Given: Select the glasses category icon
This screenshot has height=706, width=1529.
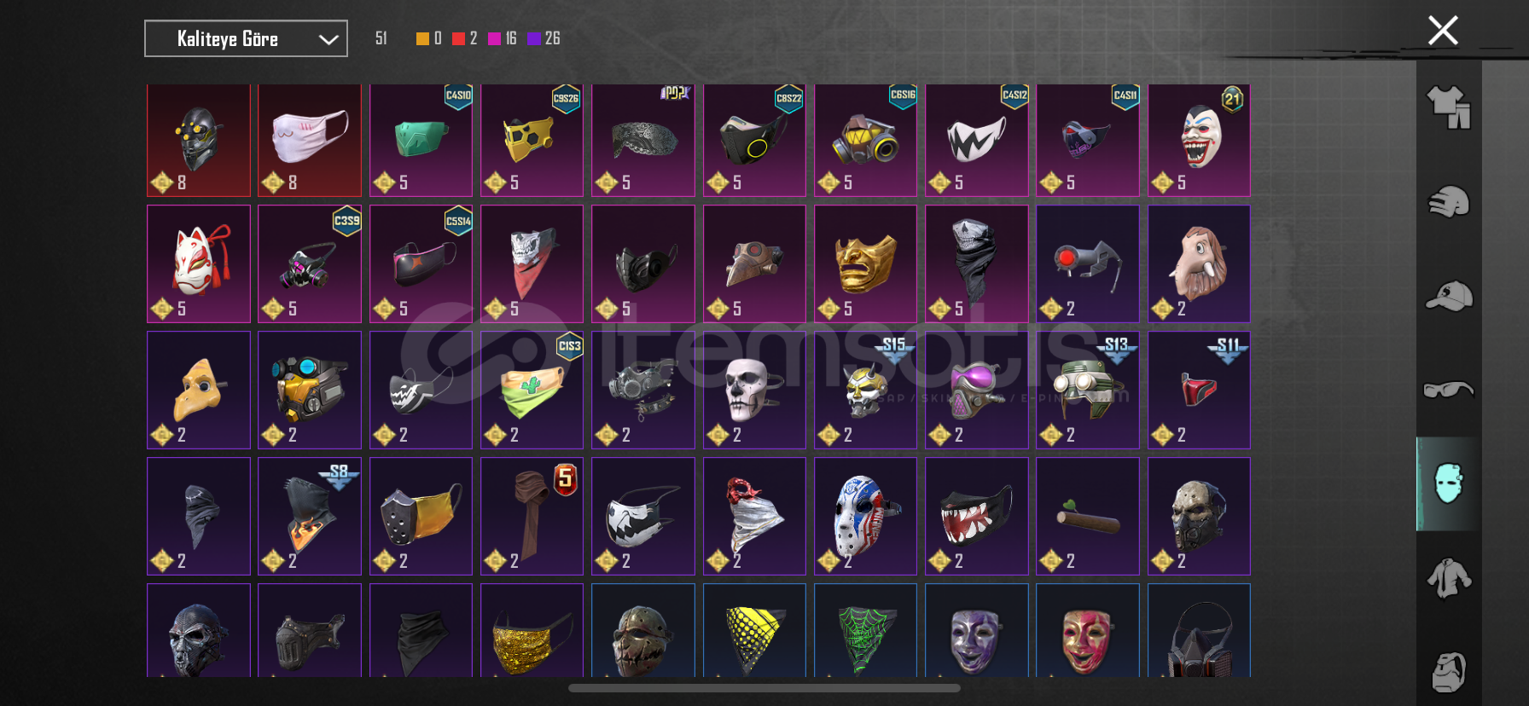Looking at the screenshot, I should pyautogui.click(x=1449, y=390).
